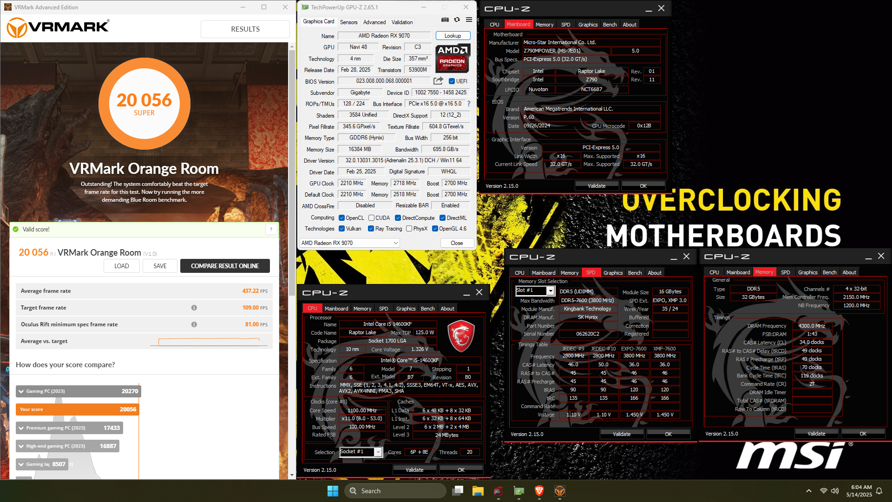Image resolution: width=892 pixels, height=502 pixels.
Task: Open the volume tray icon
Action: [835, 491]
